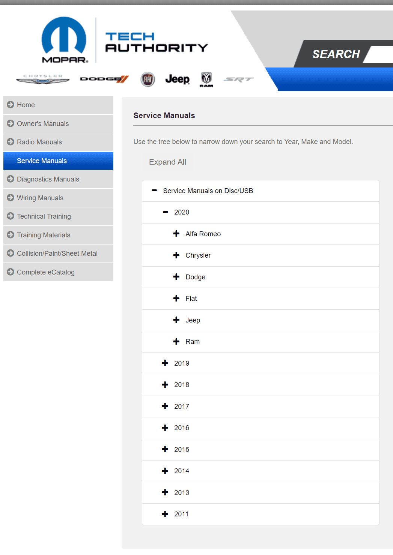The width and height of the screenshot is (393, 555).
Task: Click the Service Manuals page heading
Action: click(164, 115)
